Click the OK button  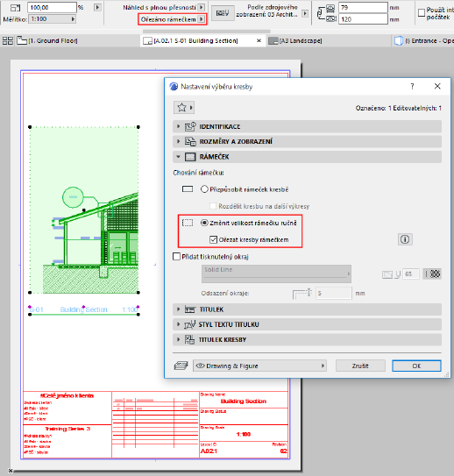pyautogui.click(x=416, y=366)
